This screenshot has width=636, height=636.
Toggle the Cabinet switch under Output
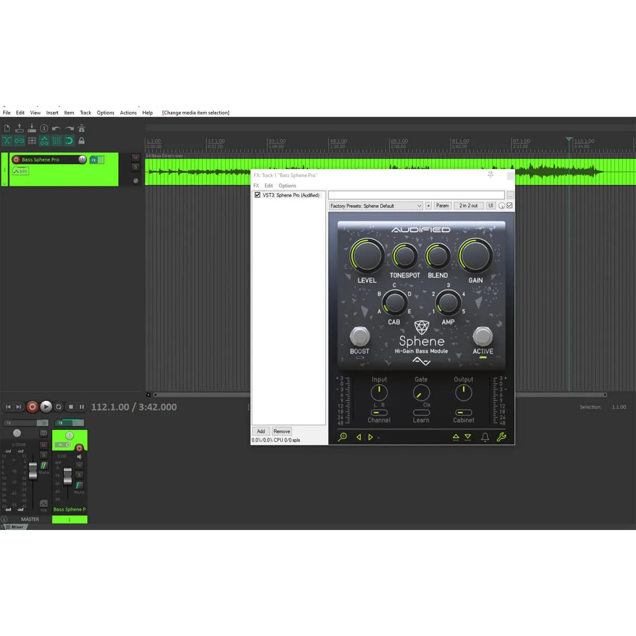464,412
